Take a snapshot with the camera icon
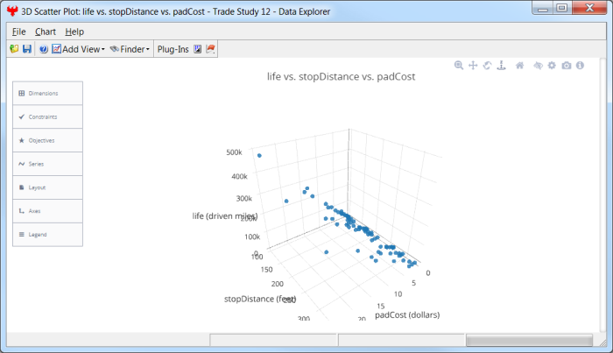Screen dimensions: 613x353 pyautogui.click(x=567, y=66)
